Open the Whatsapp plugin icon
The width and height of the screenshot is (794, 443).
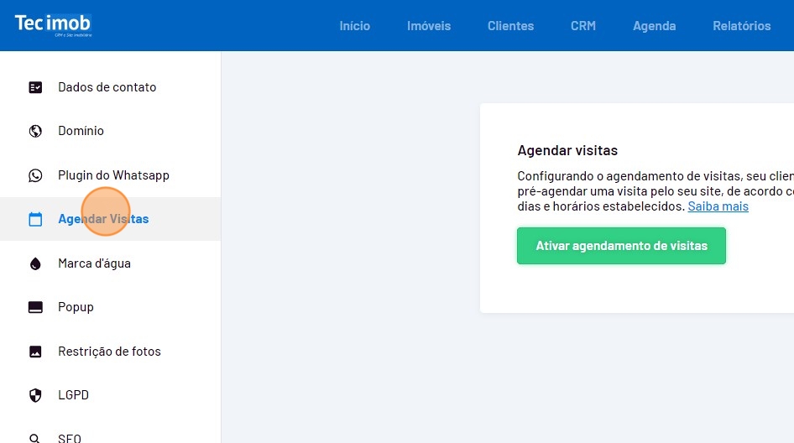[x=35, y=175]
